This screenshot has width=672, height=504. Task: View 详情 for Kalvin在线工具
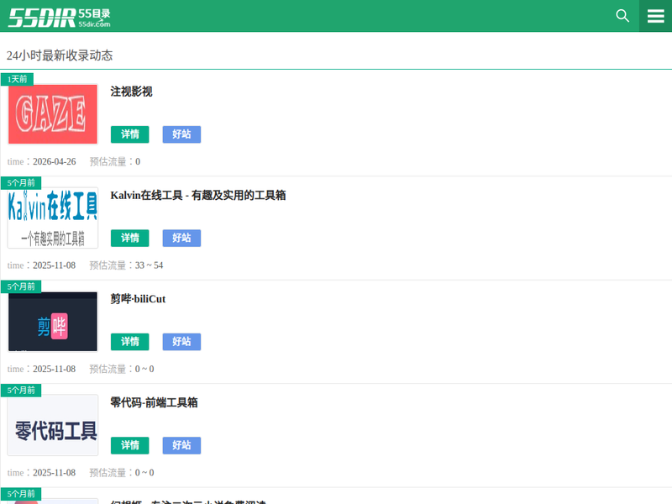129,238
